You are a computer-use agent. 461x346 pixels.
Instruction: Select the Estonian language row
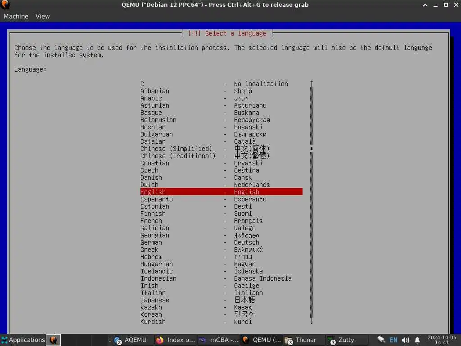tap(221, 206)
